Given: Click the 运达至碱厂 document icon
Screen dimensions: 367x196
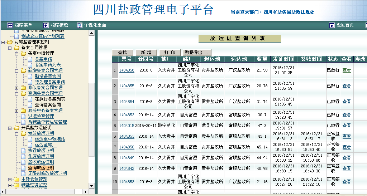Looking at the screenshot, I should tap(30, 145).
